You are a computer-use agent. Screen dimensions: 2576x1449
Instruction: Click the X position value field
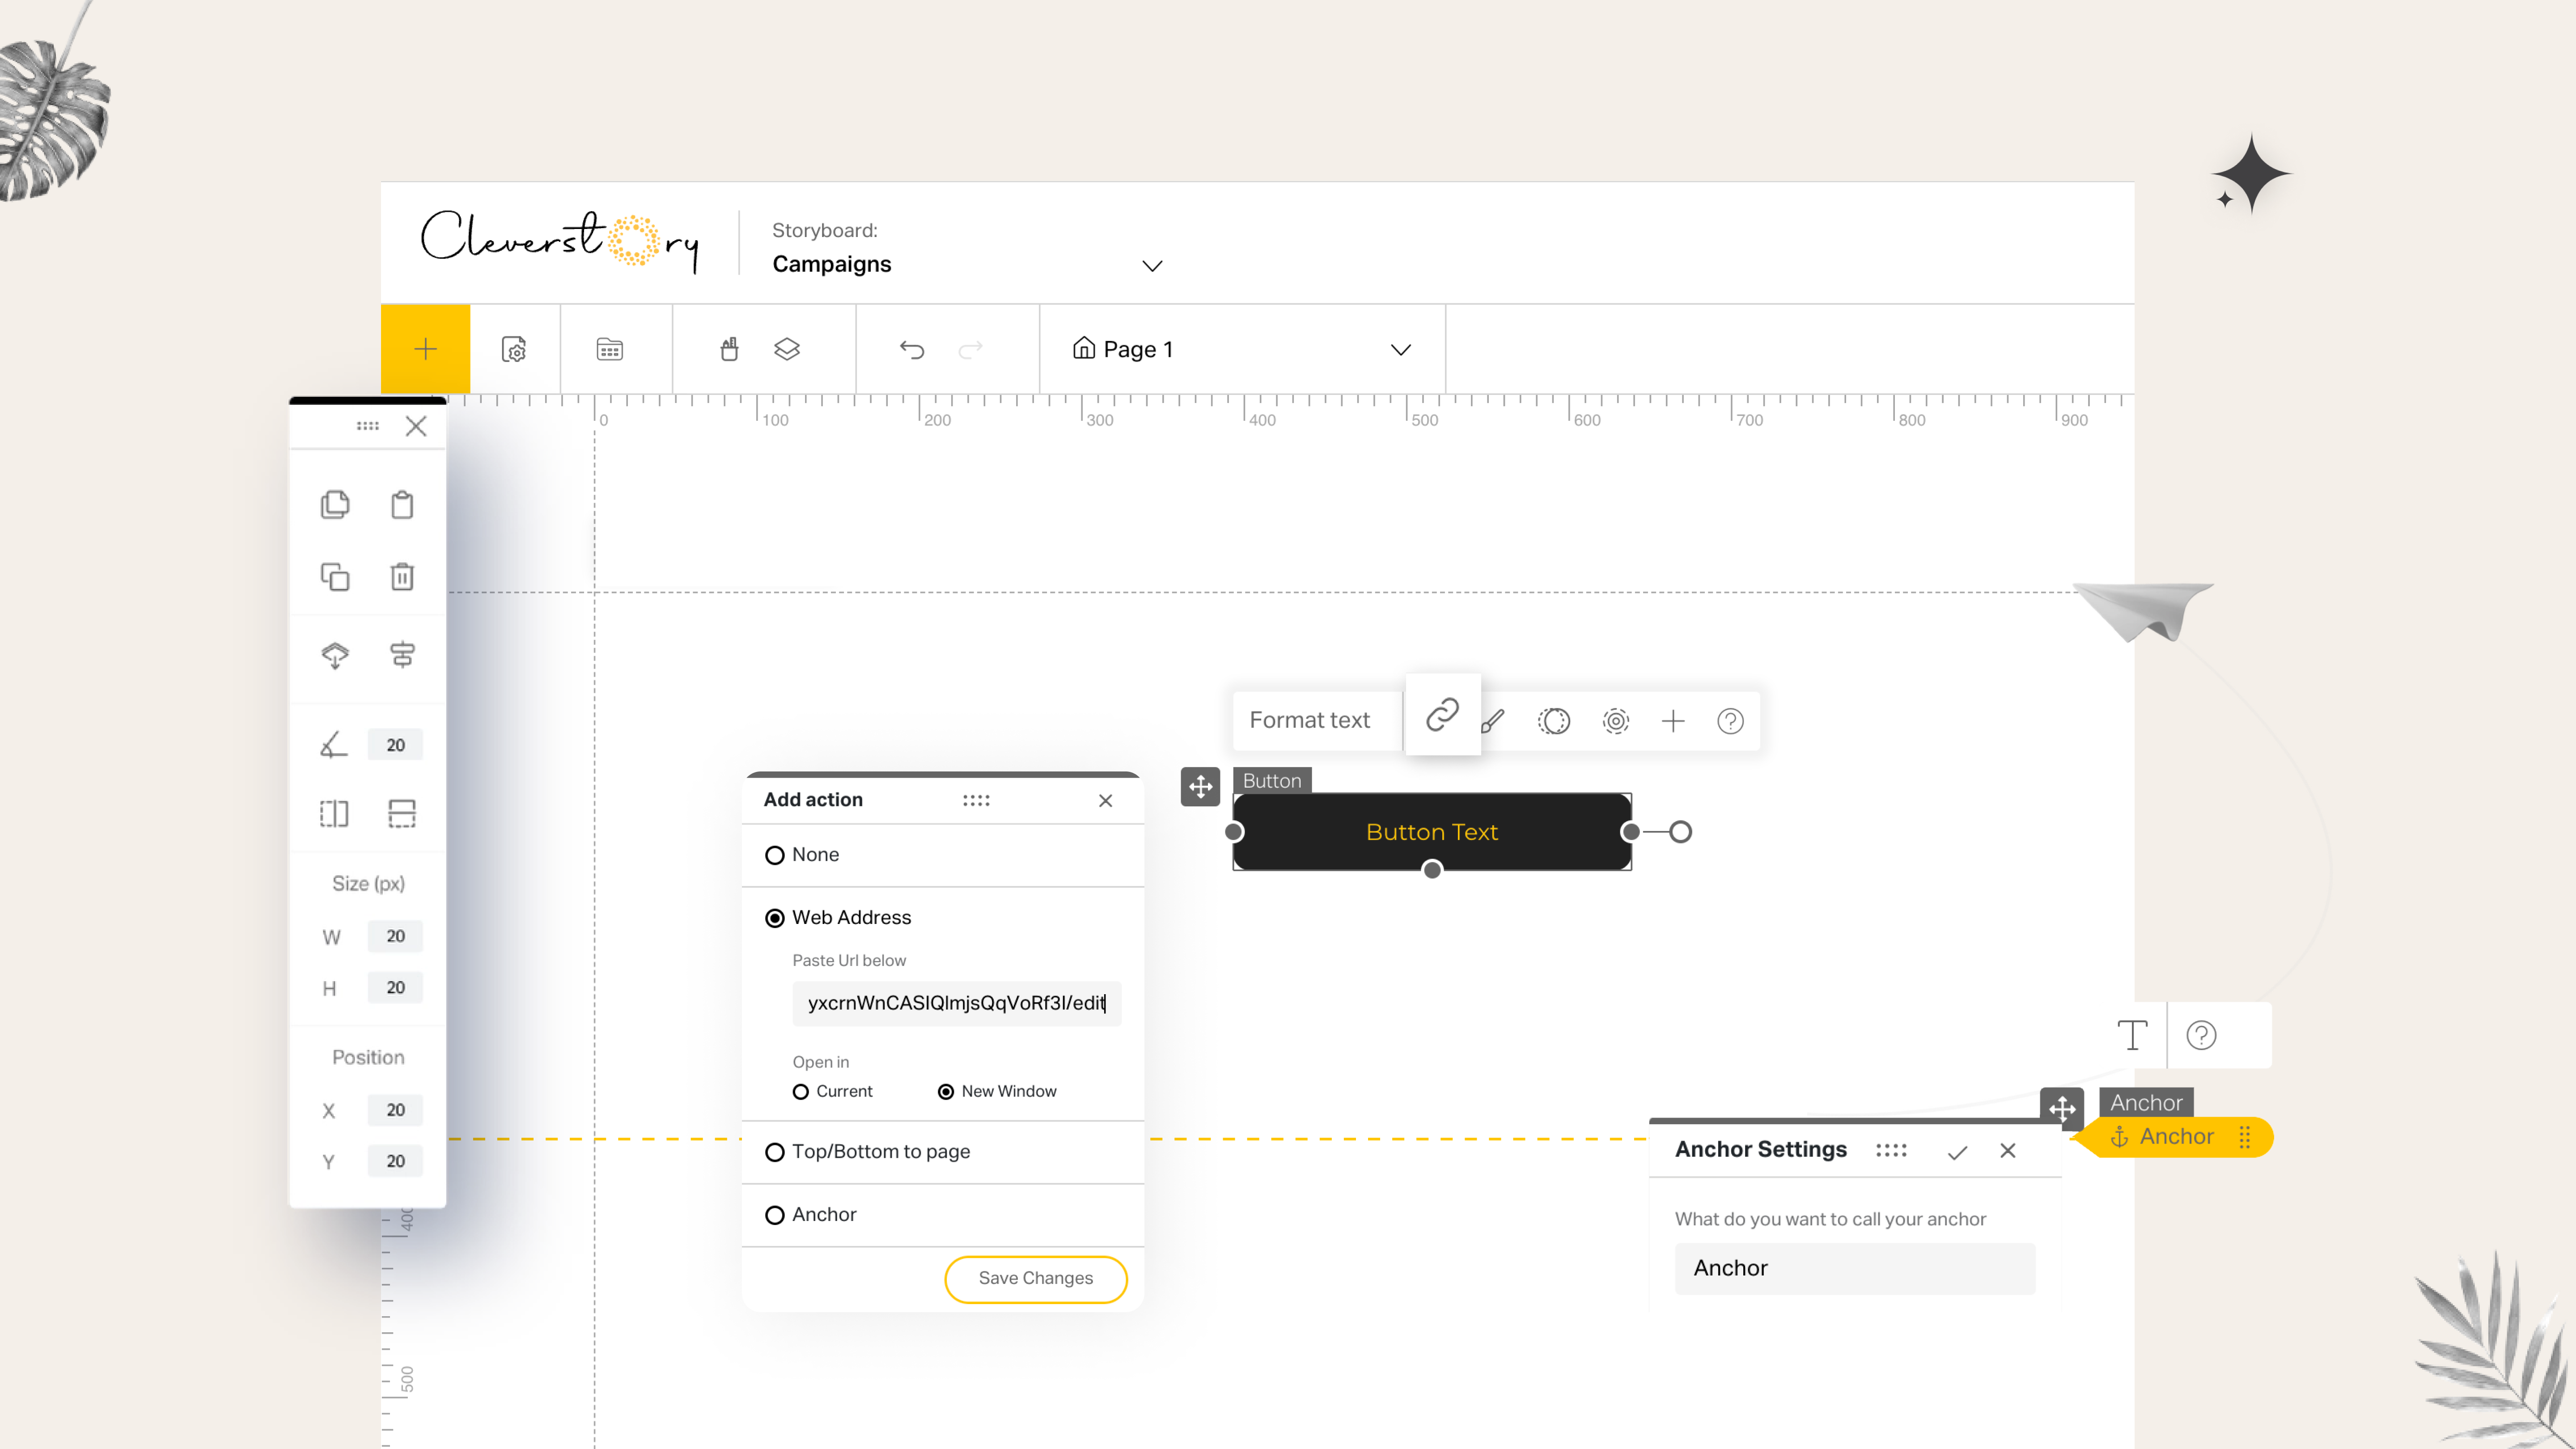coord(395,1110)
